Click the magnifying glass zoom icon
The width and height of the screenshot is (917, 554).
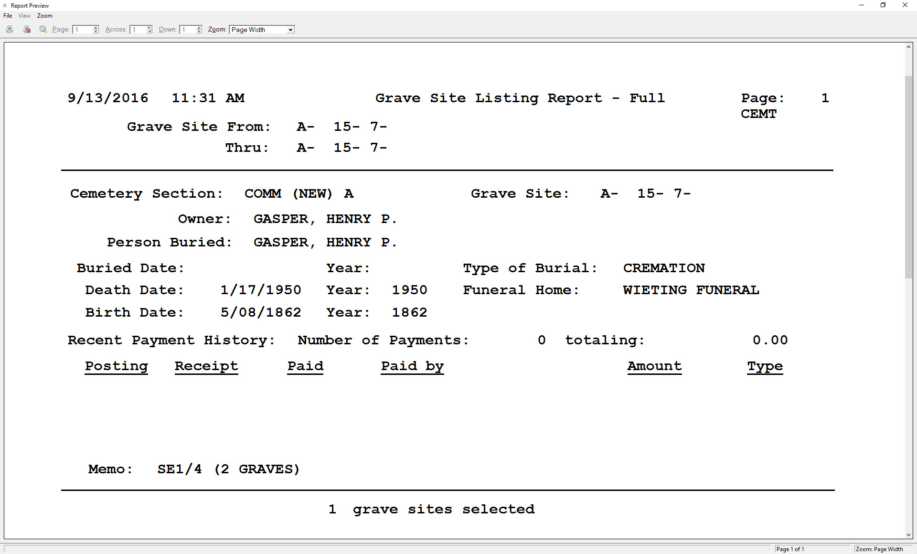tap(43, 30)
